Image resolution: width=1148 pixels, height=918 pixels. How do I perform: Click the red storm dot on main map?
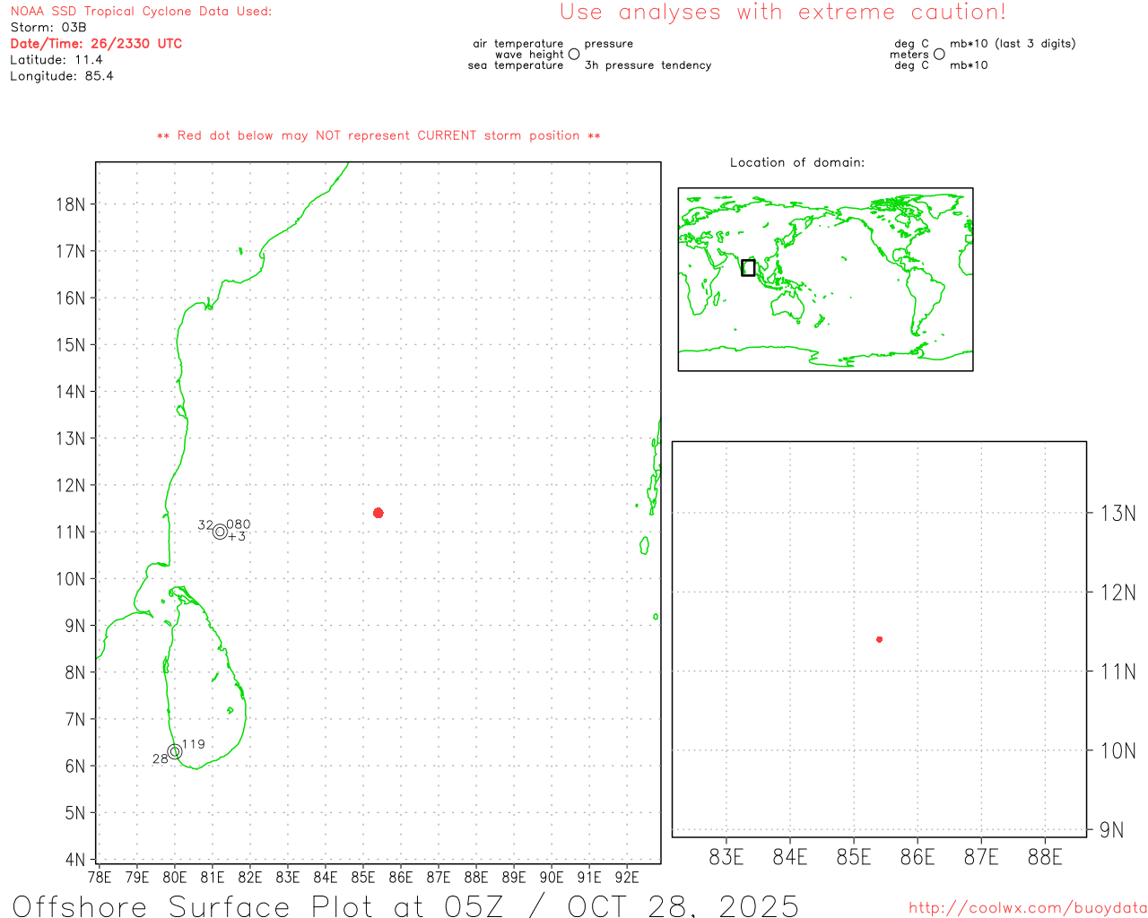point(378,513)
